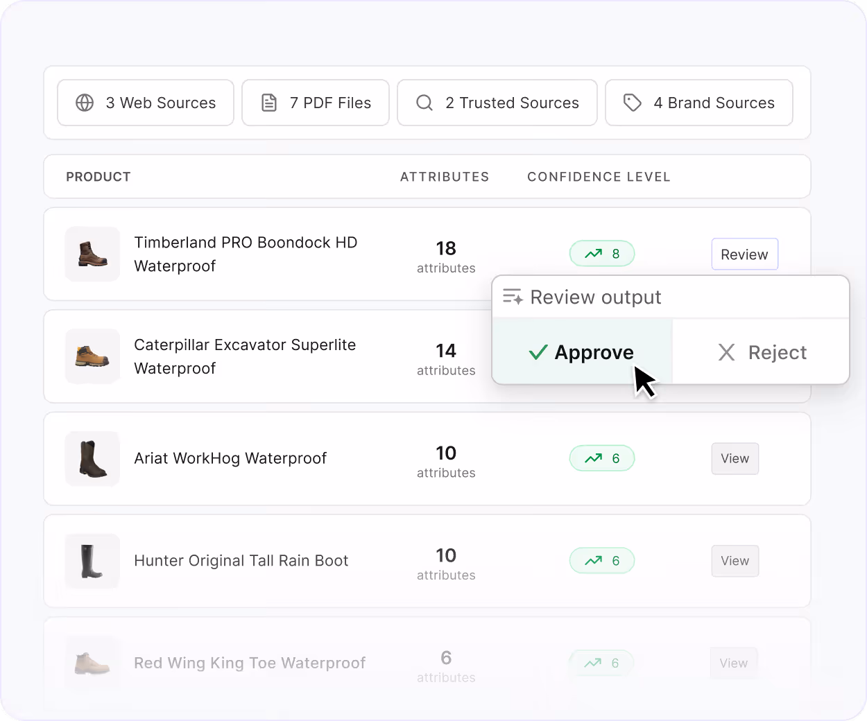Click the ATTRIBUTES column header
The width and height of the screenshot is (867, 721).
coord(445,177)
